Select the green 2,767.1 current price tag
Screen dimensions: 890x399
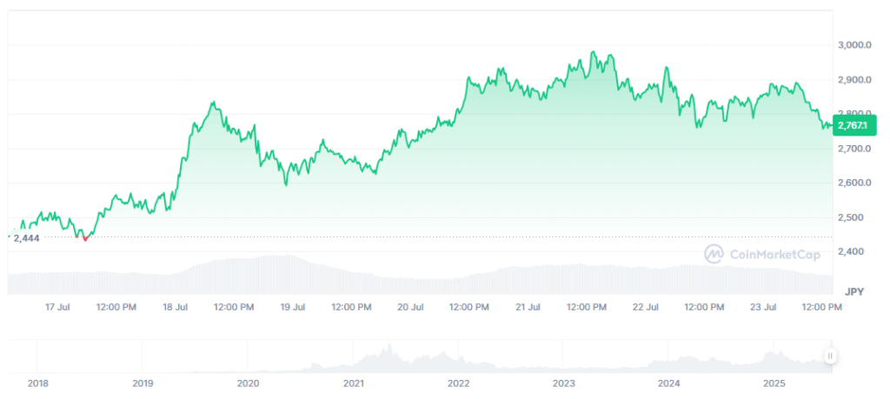tap(855, 127)
